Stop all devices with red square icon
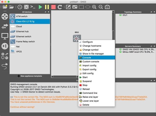This screenshot has width=156, height=116. (53, 7)
